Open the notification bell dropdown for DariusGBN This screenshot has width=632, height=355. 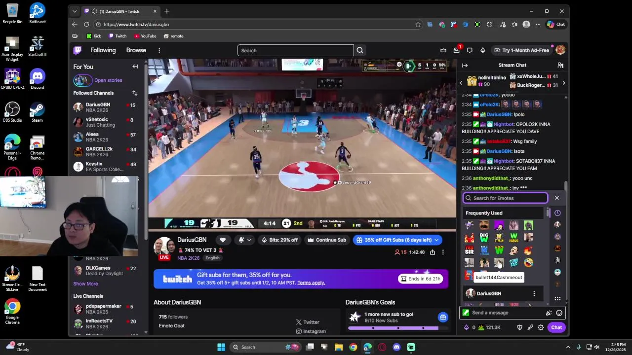244,240
